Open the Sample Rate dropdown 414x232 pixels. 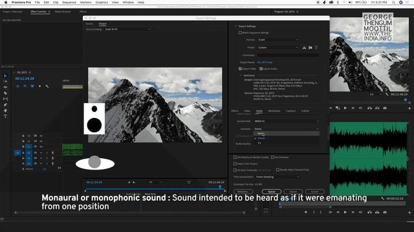pyautogui.click(x=287, y=121)
